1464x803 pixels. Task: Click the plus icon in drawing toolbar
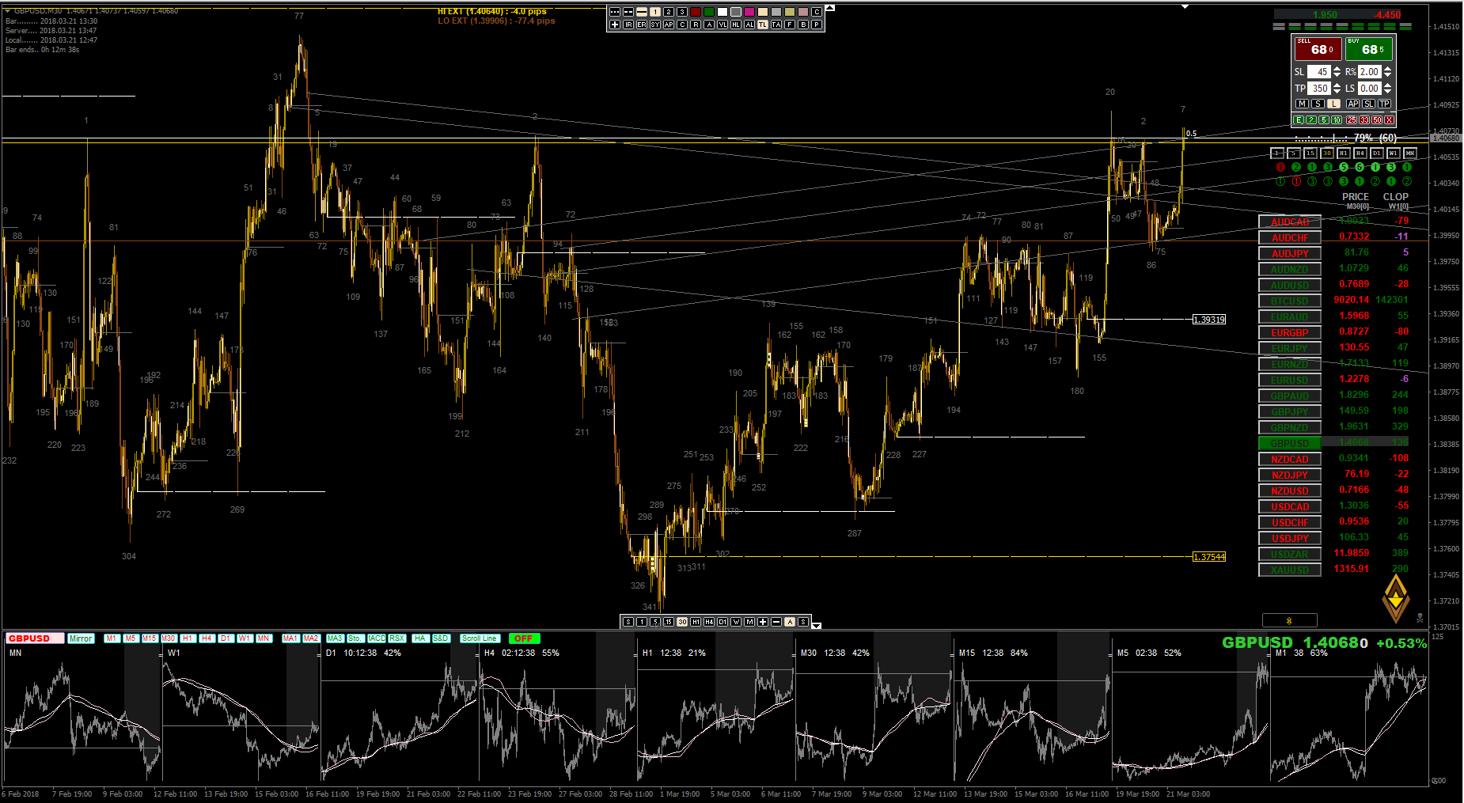[615, 25]
